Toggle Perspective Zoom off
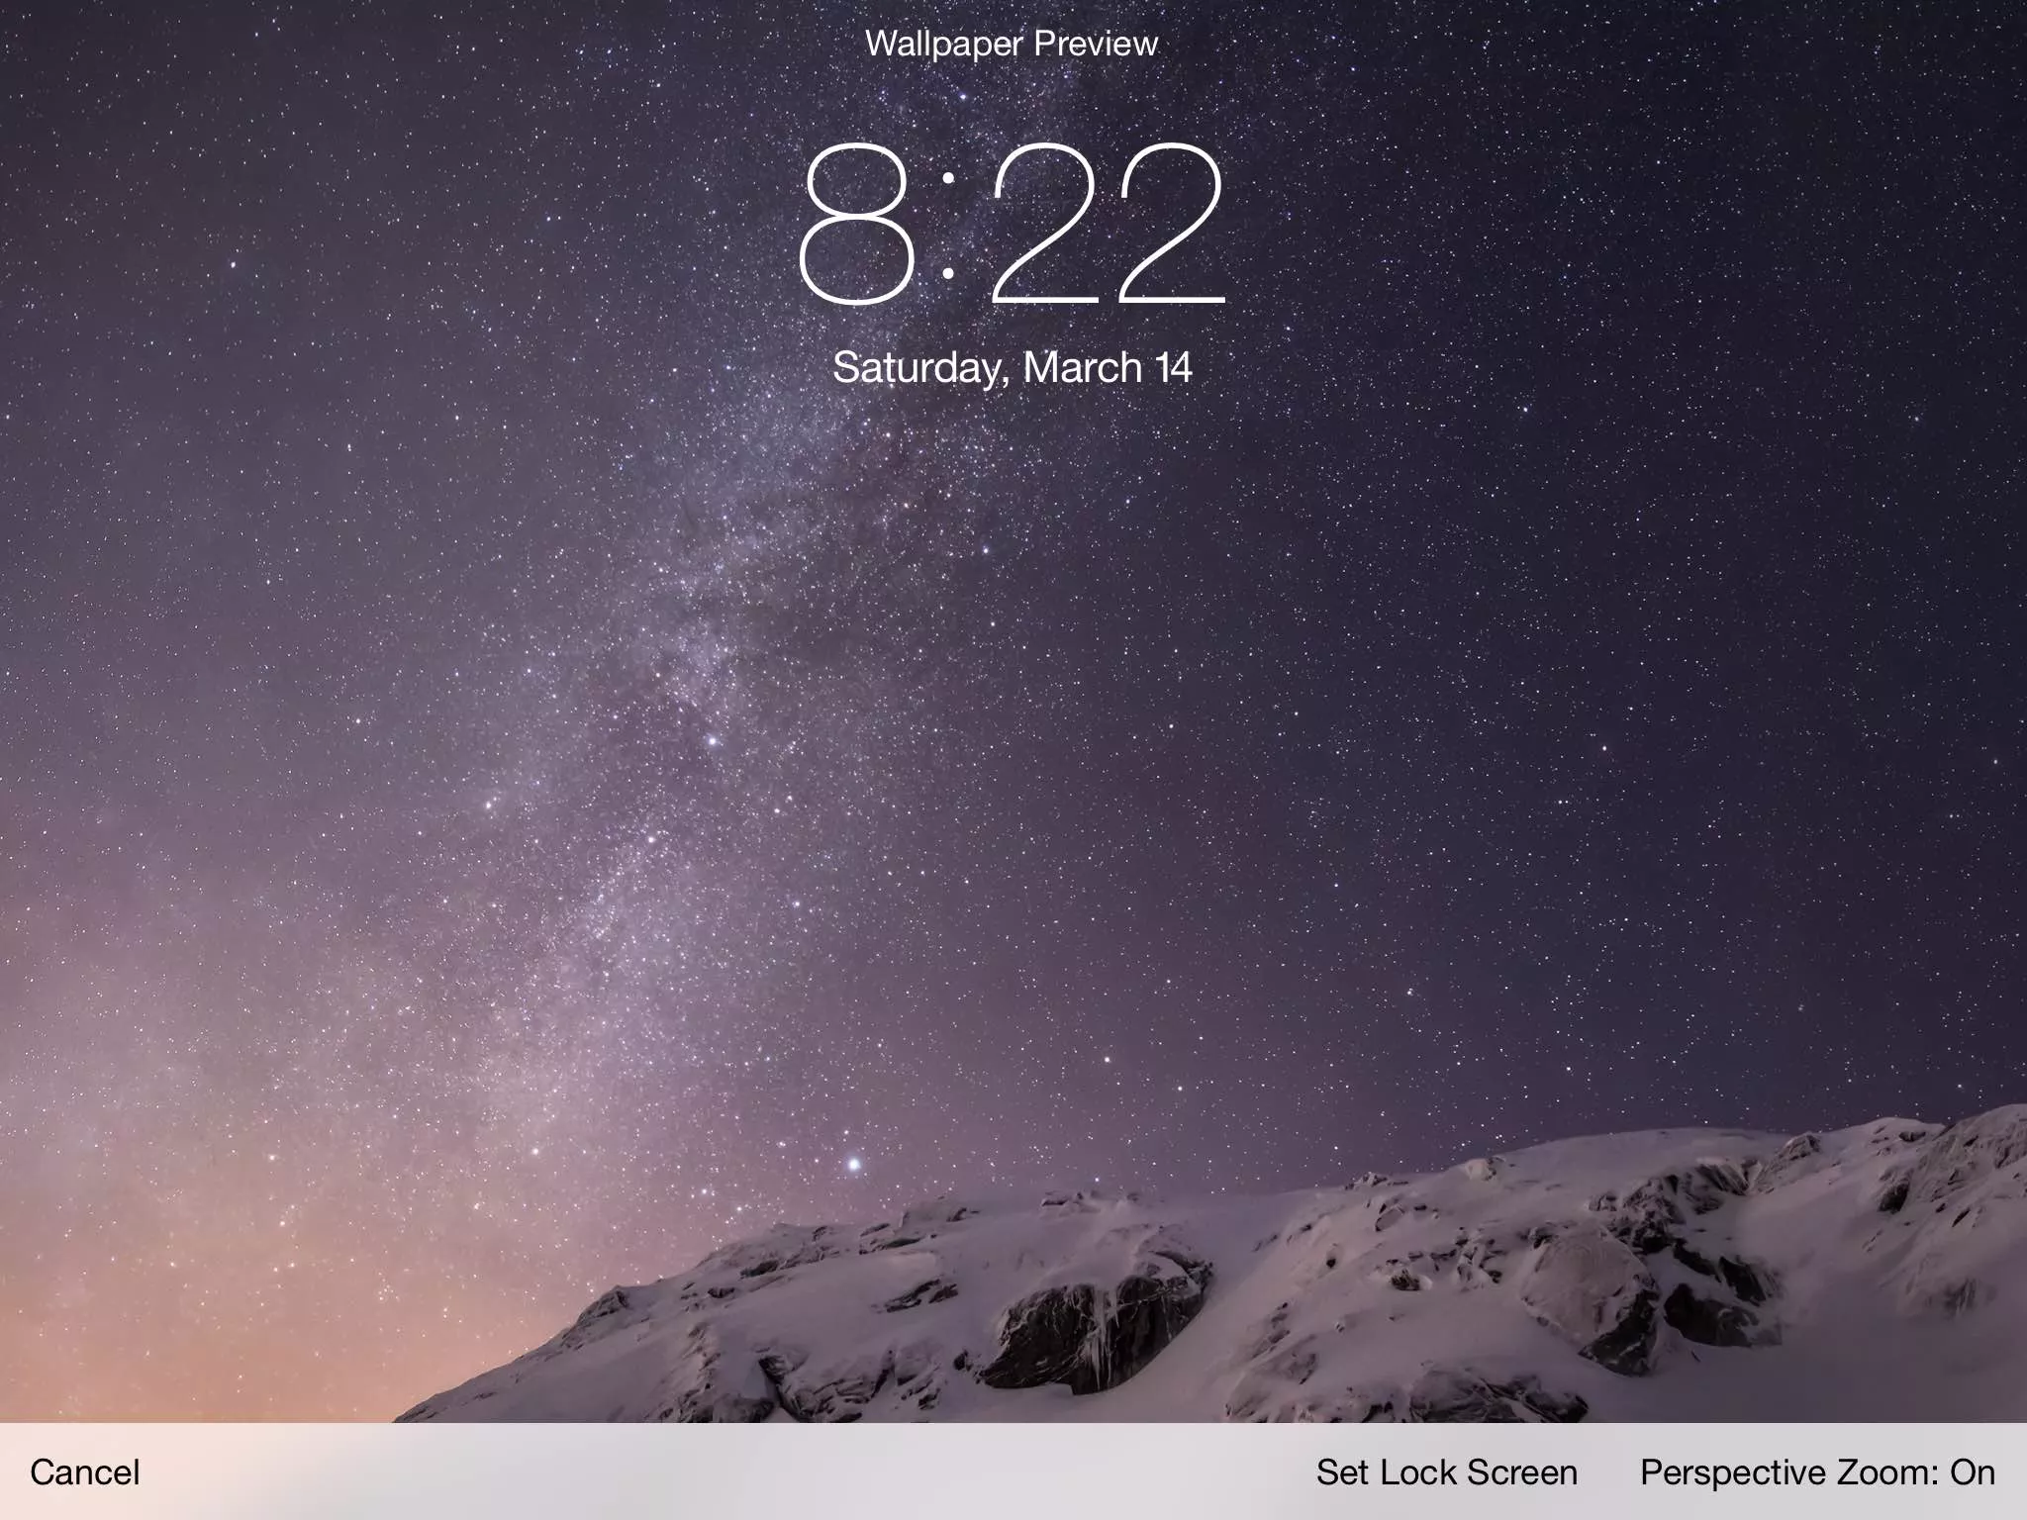Screen dimensions: 2027x1520 tap(1816, 1472)
